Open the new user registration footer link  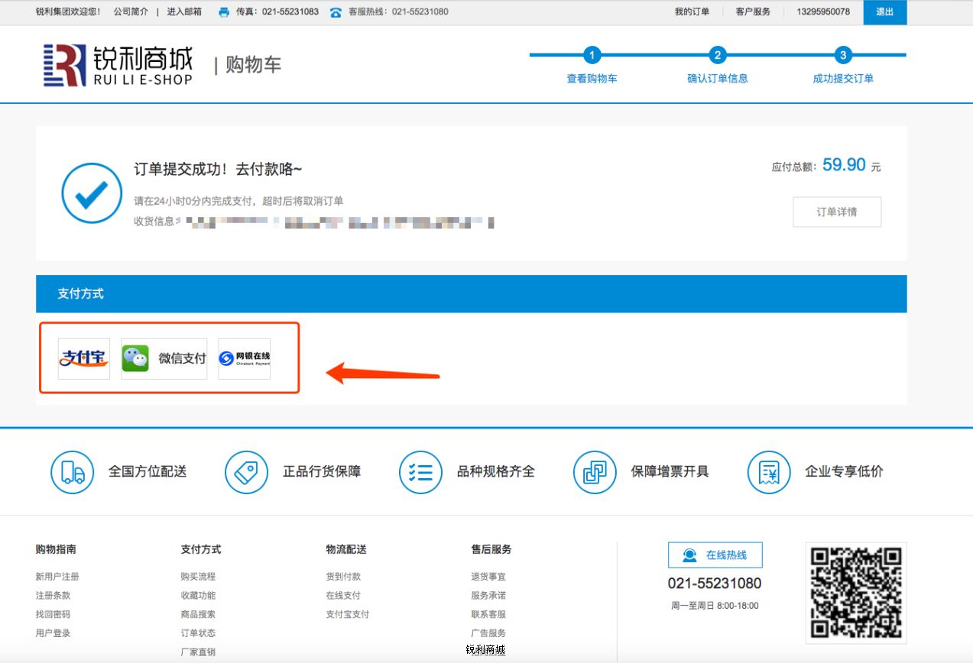57,577
